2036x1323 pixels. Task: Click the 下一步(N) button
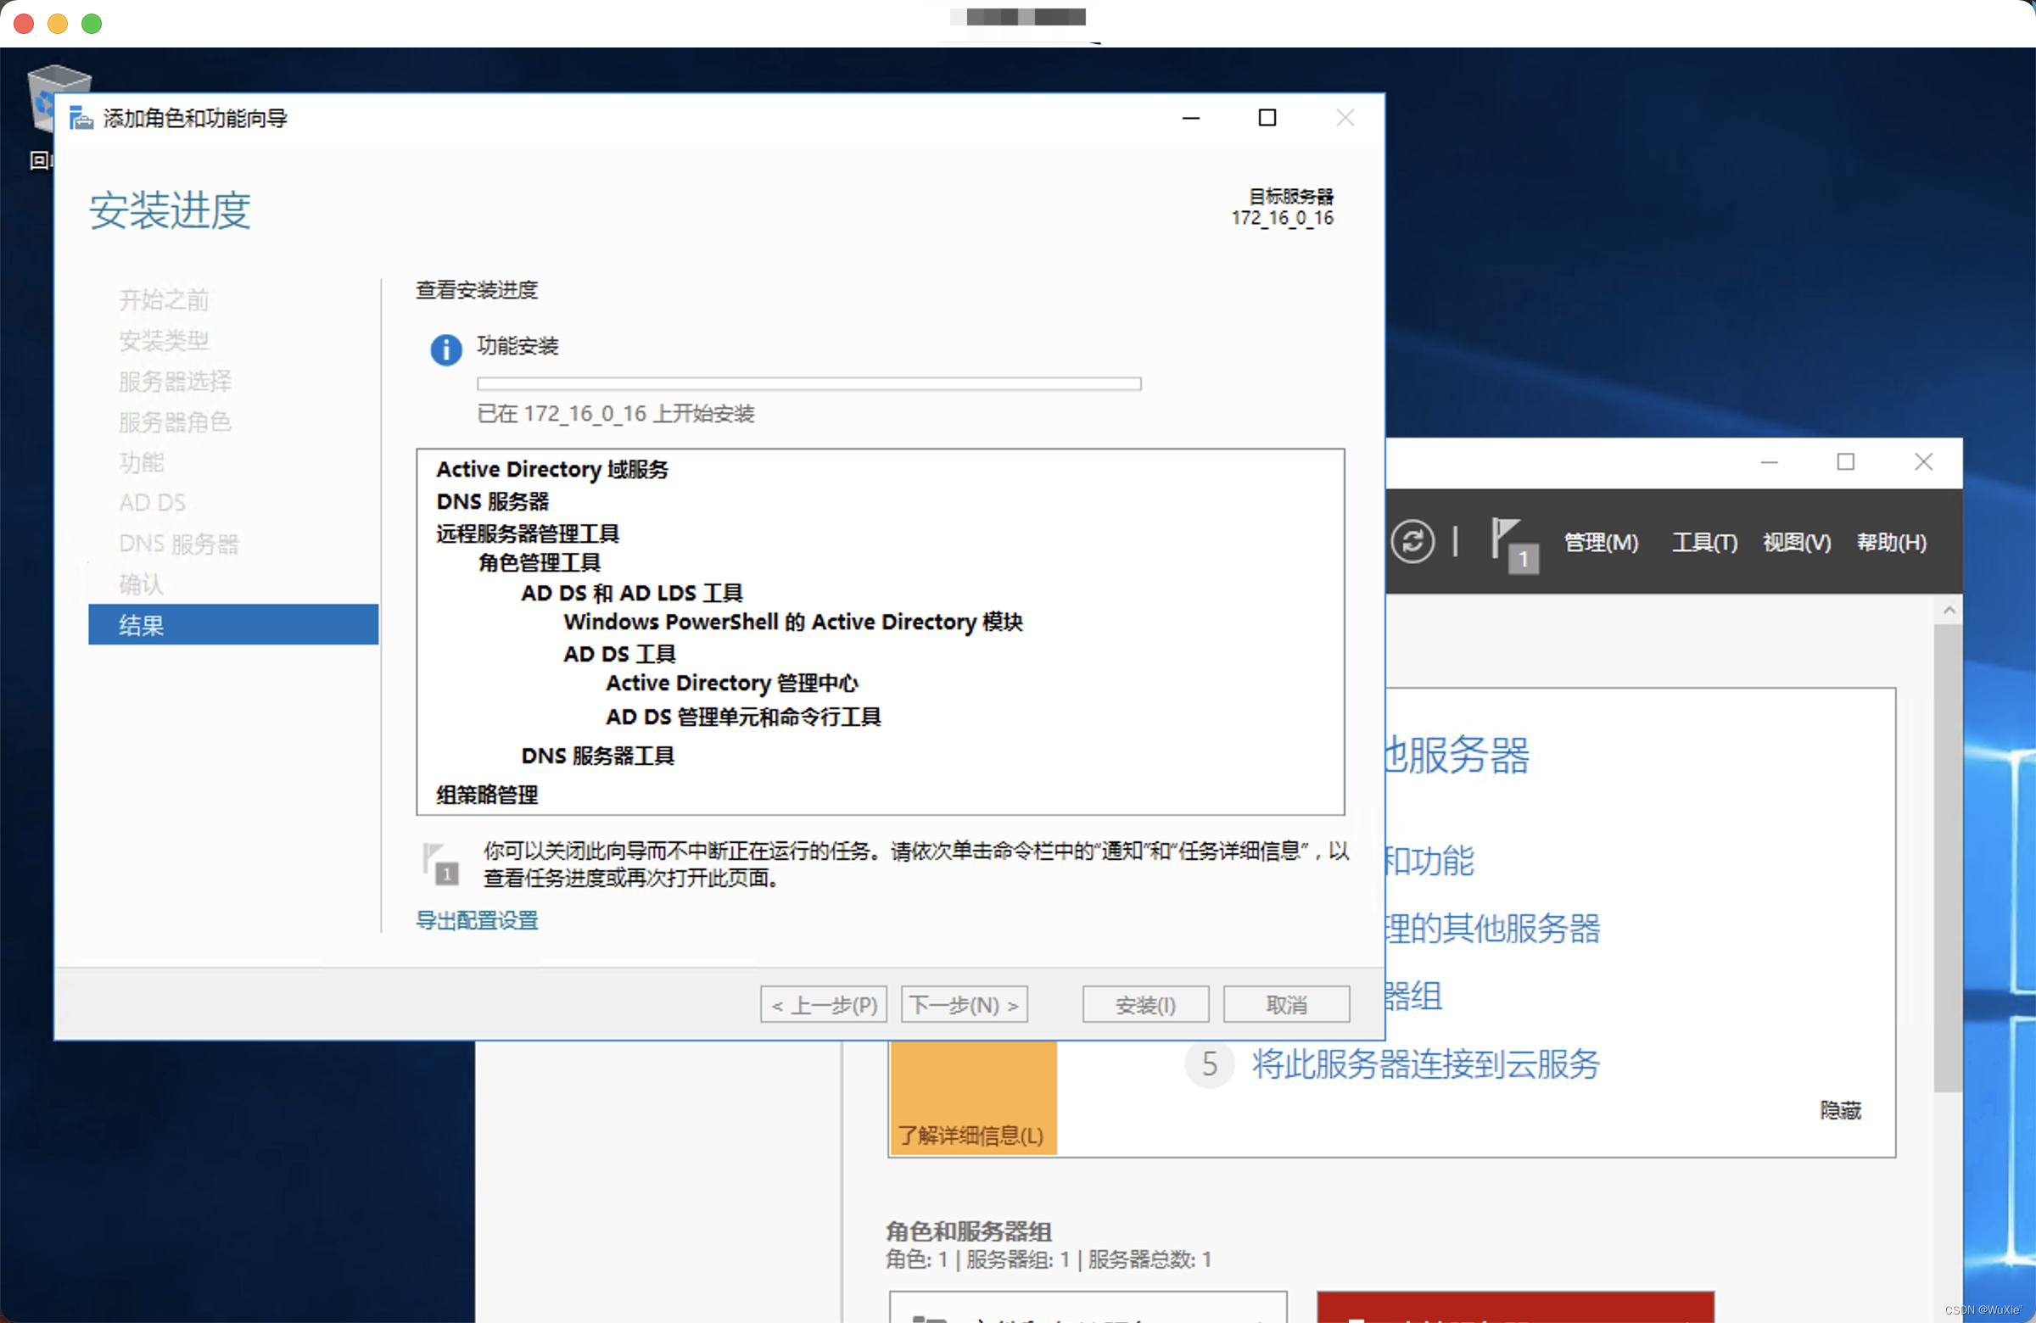(x=964, y=1004)
